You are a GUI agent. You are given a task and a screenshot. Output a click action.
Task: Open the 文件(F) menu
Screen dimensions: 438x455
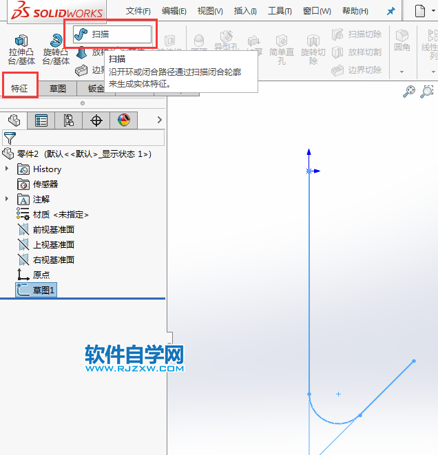[138, 11]
